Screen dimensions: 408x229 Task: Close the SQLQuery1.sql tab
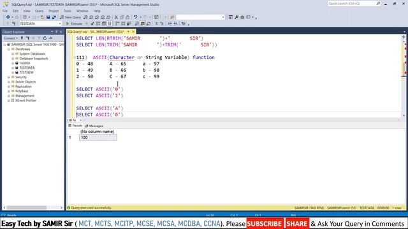[133, 32]
